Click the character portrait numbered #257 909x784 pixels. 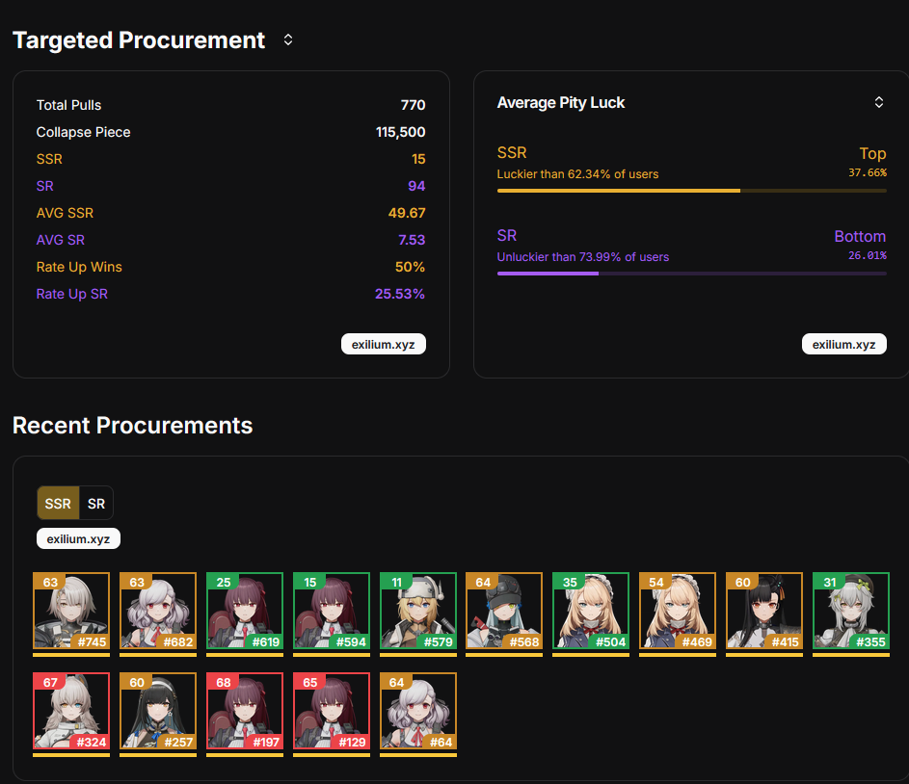(x=158, y=711)
